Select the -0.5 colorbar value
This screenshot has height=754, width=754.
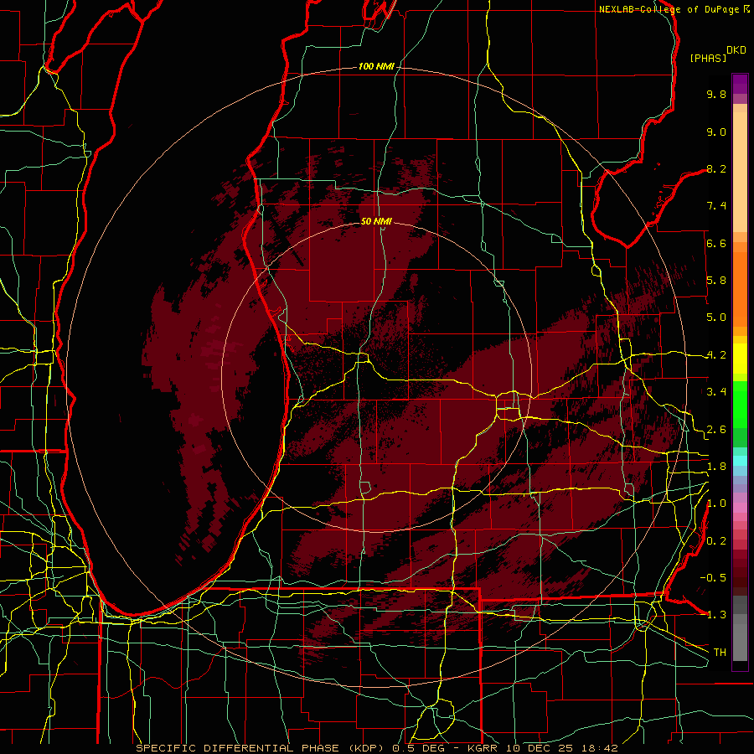click(x=713, y=577)
